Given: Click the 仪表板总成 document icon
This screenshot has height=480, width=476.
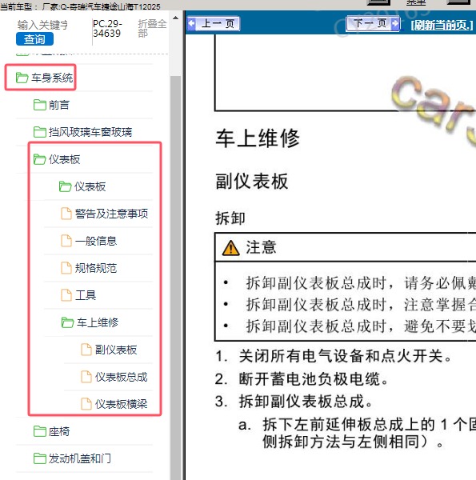Looking at the screenshot, I should tap(86, 377).
